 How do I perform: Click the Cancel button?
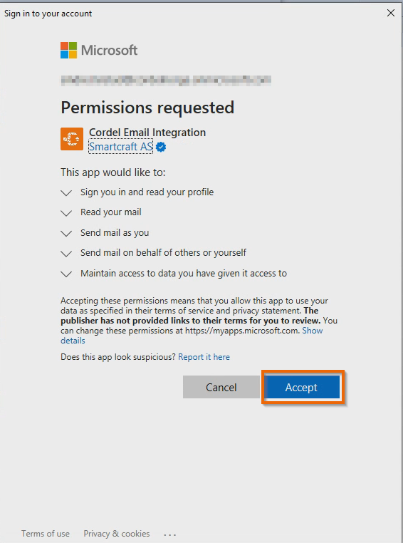click(221, 387)
